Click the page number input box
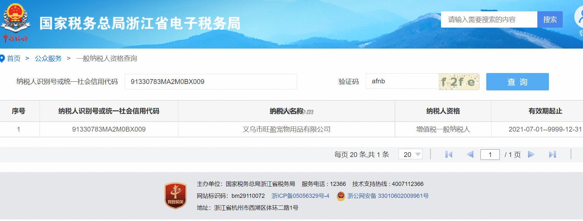This screenshot has width=583, height=221. [490, 154]
